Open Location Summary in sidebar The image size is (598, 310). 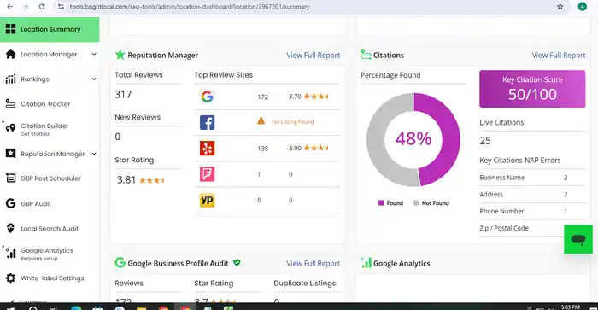point(50,29)
